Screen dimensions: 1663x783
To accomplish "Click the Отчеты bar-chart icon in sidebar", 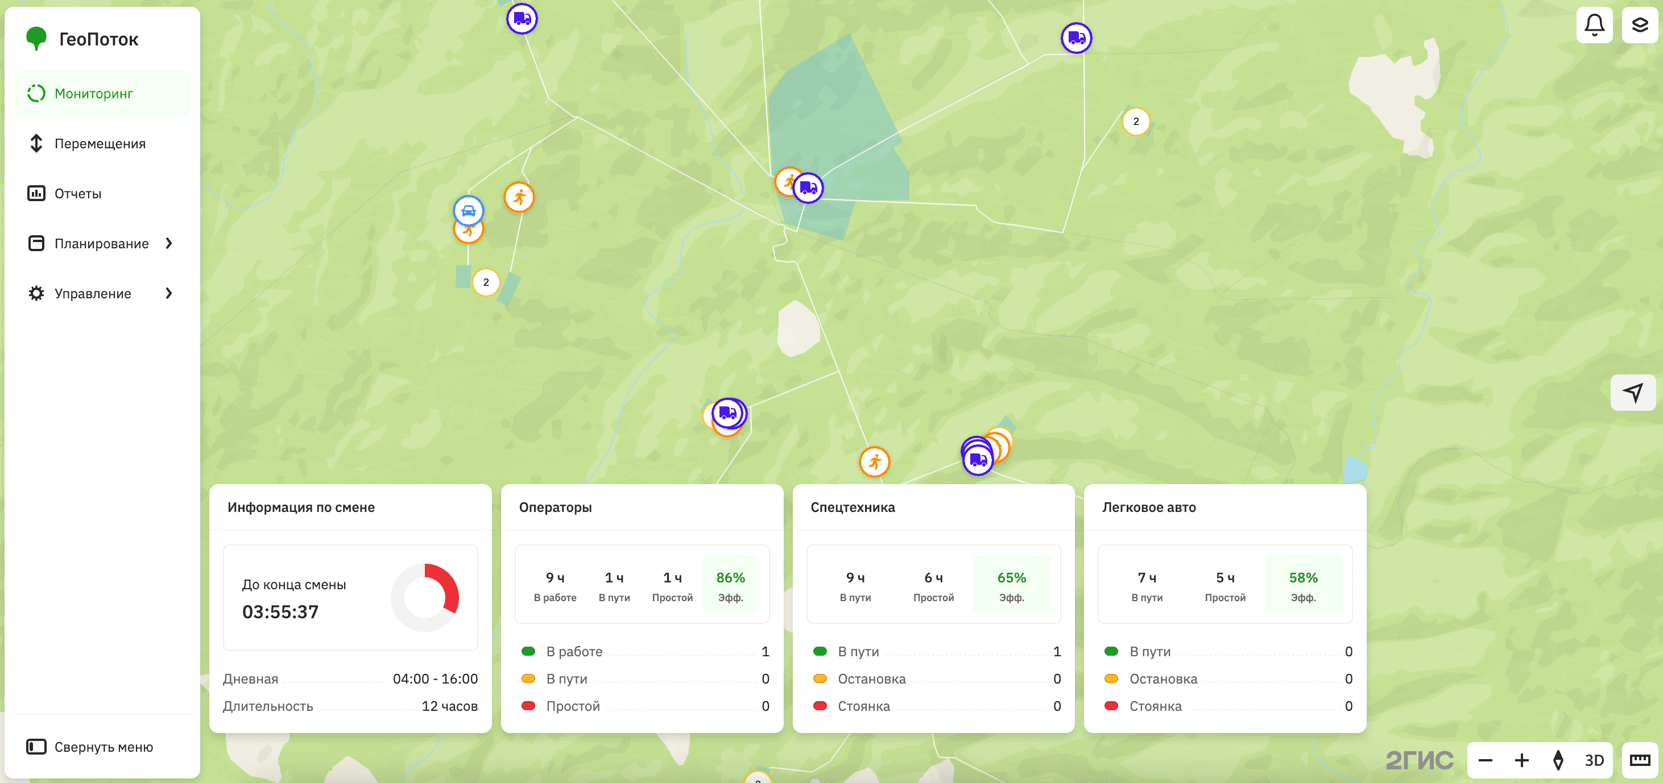I will tap(36, 193).
